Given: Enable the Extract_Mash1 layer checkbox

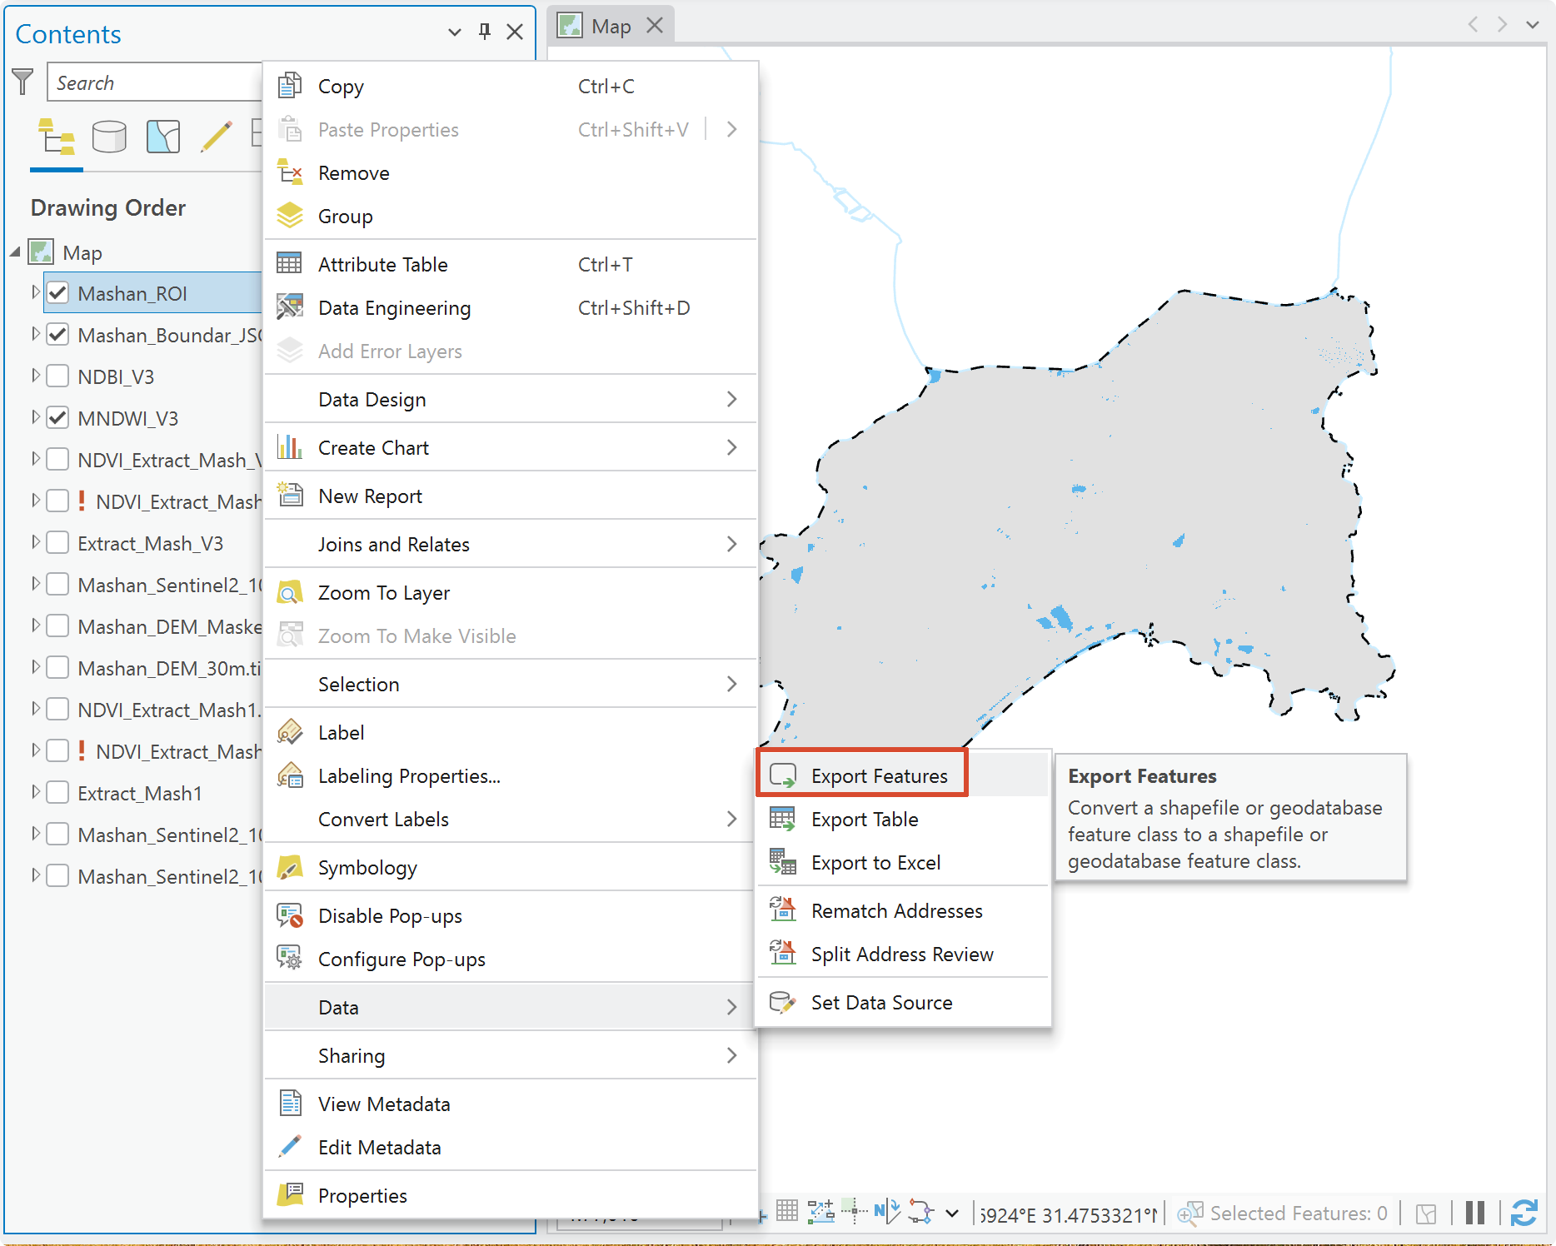Looking at the screenshot, I should tap(57, 793).
